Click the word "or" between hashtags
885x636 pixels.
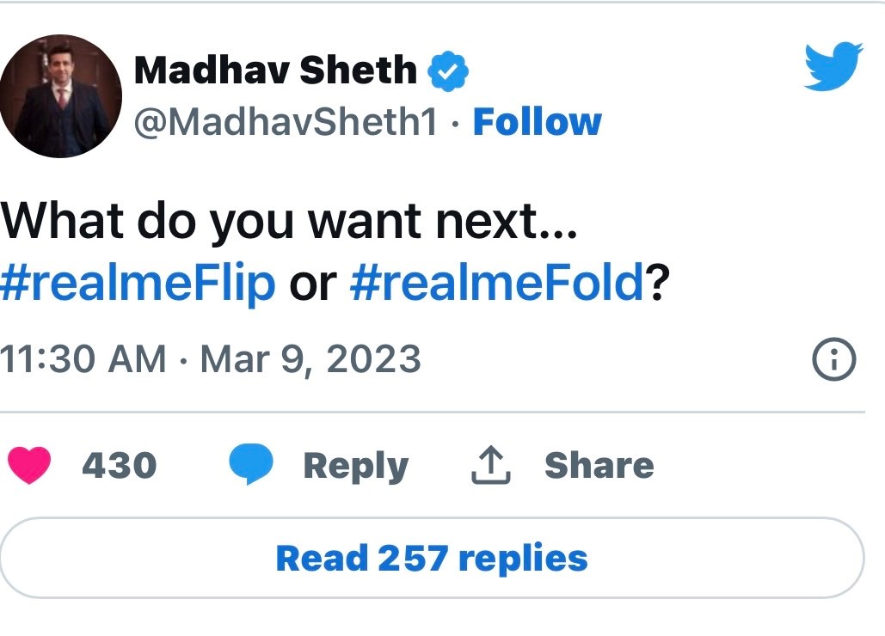(312, 283)
